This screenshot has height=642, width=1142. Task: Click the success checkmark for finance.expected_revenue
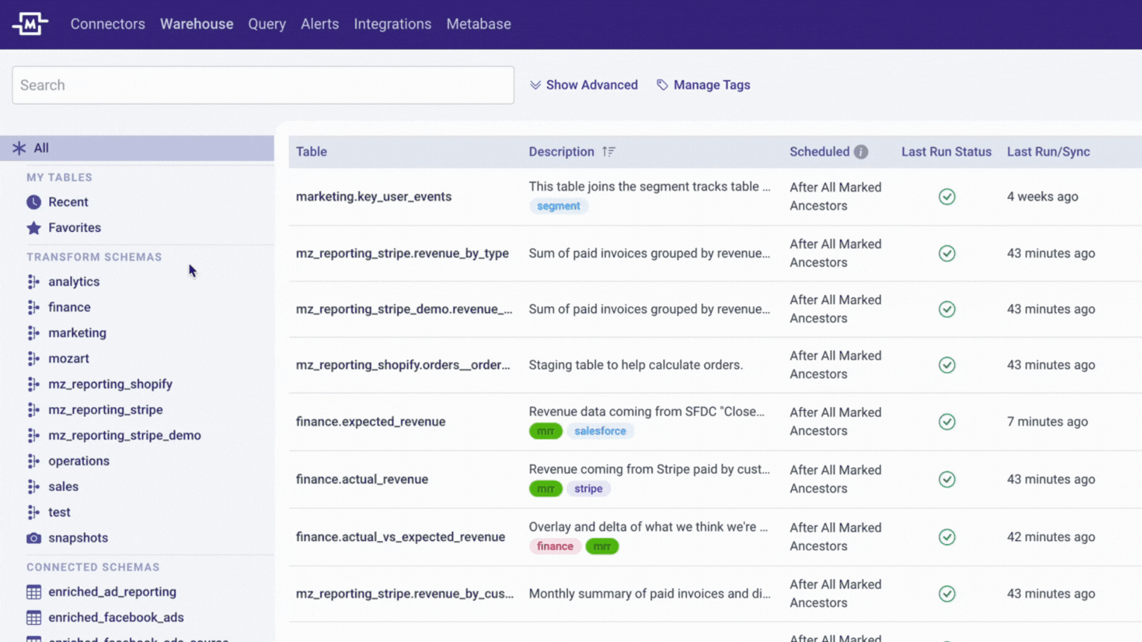[946, 422]
